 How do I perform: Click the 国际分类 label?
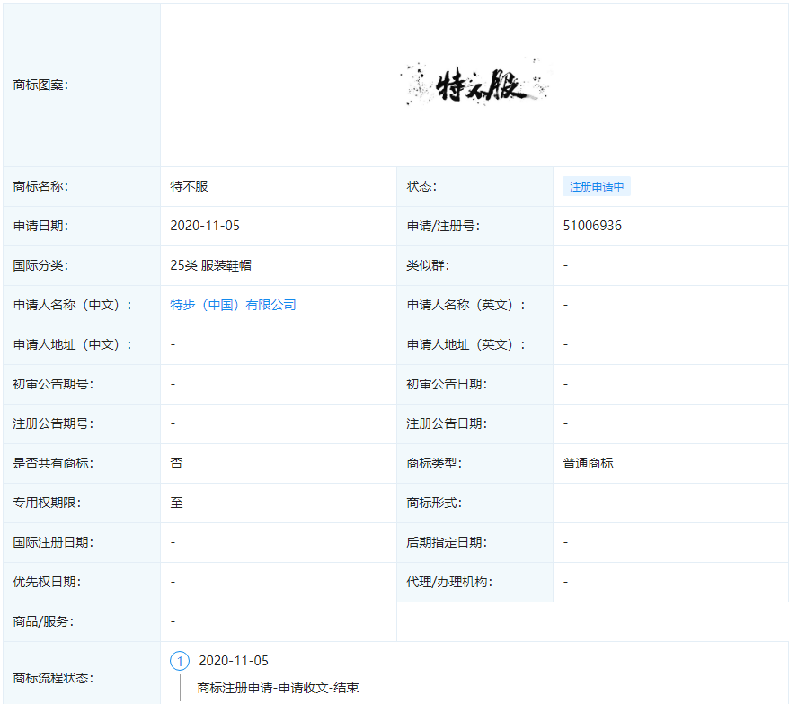40,265
